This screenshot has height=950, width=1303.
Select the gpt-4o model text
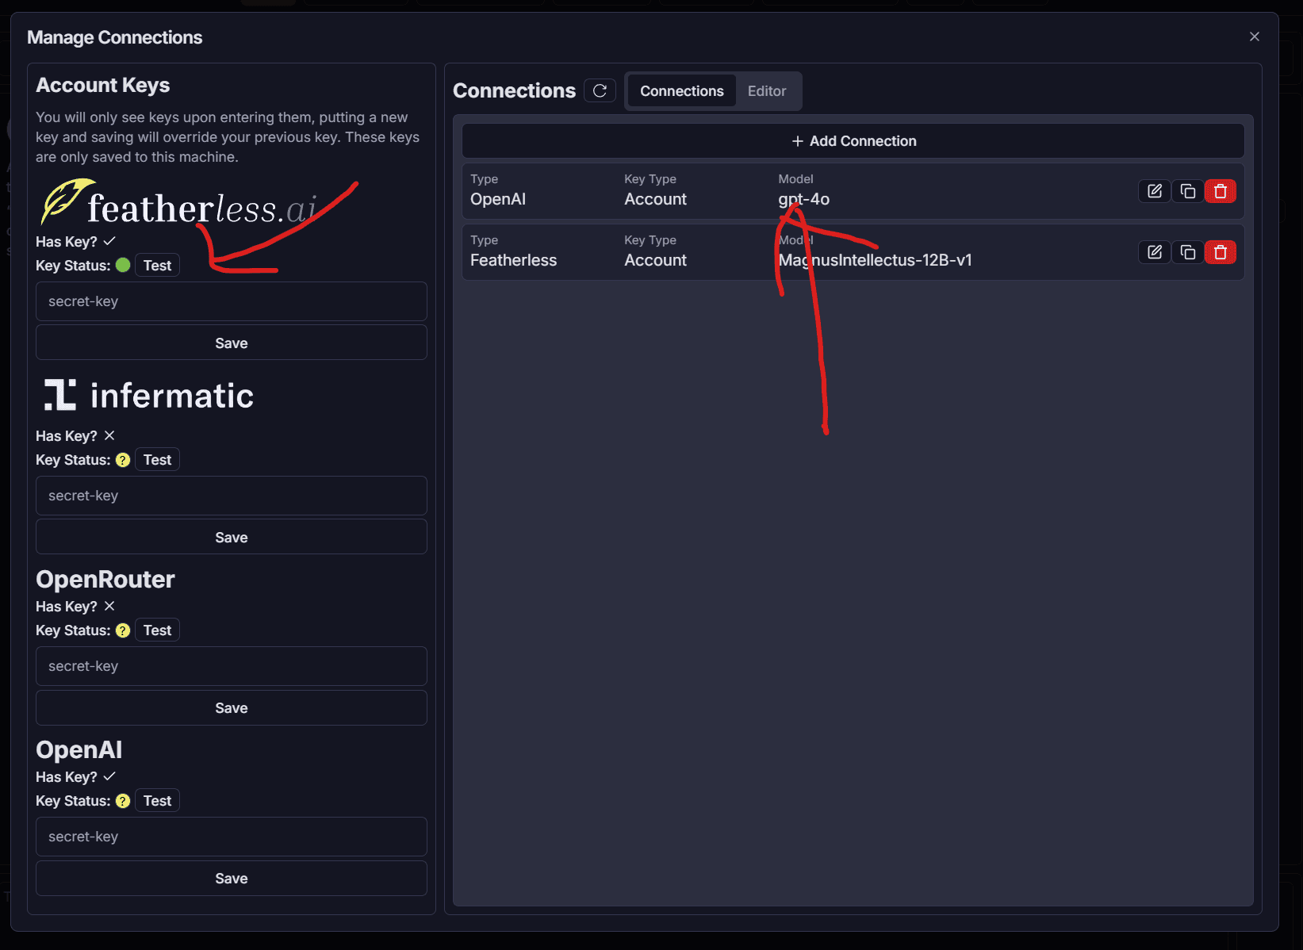pyautogui.click(x=804, y=199)
